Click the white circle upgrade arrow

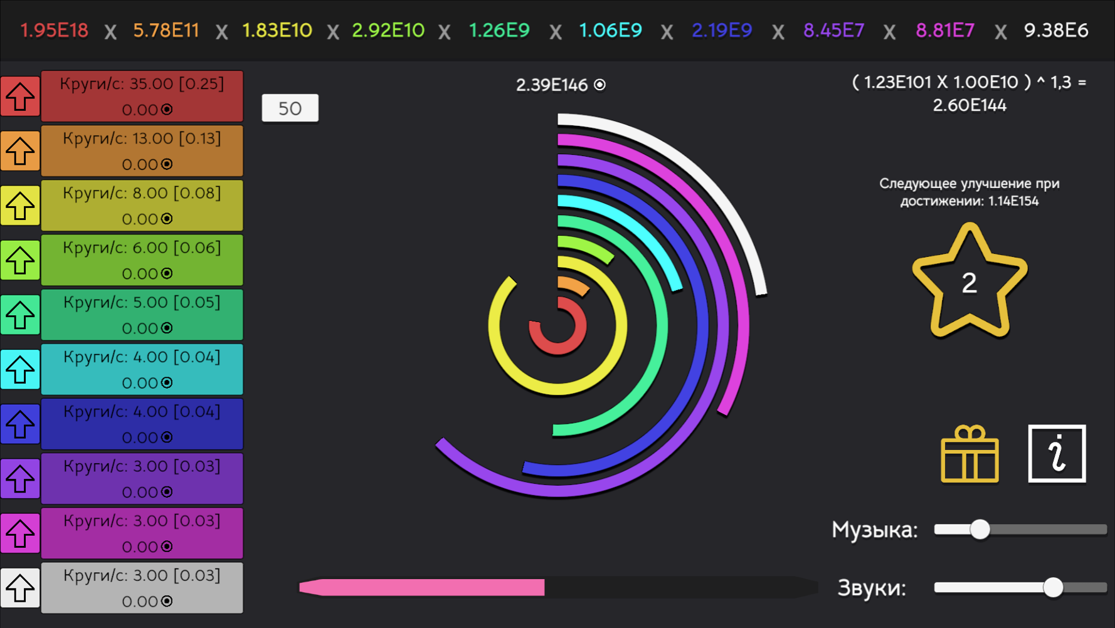click(20, 588)
